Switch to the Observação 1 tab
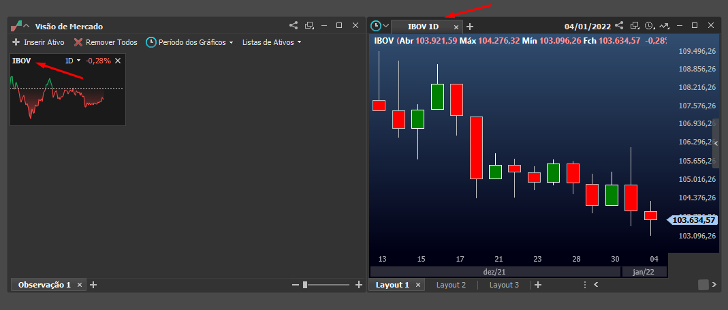 pyautogui.click(x=44, y=285)
